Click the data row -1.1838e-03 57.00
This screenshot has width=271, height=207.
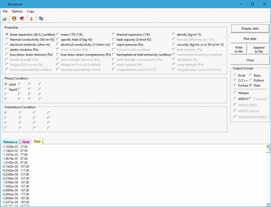click(15, 147)
